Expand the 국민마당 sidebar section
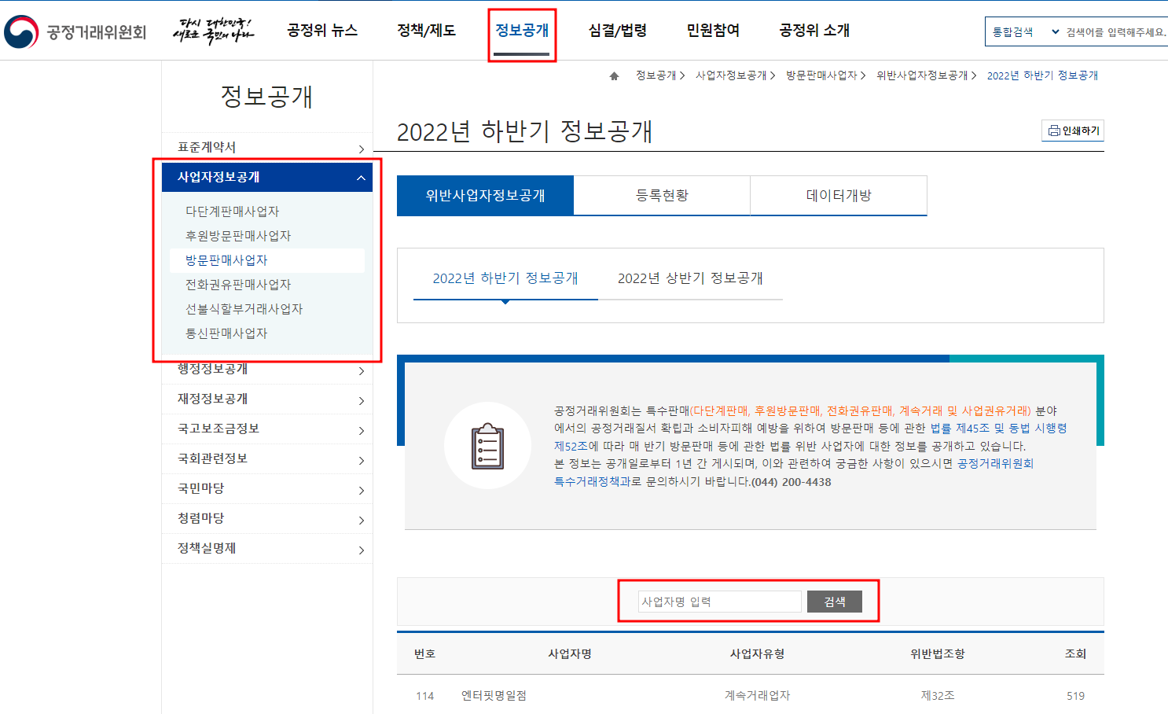 pyautogui.click(x=267, y=488)
